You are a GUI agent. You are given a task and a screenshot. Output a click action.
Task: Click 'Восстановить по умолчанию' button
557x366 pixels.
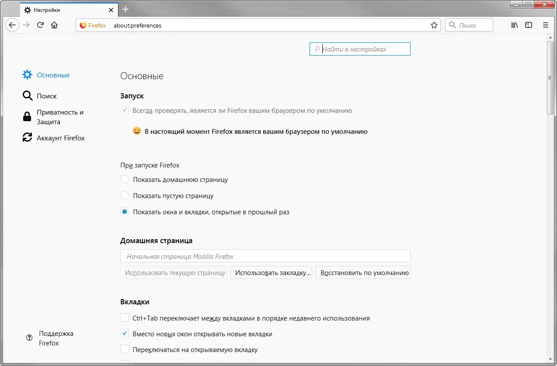pos(363,272)
